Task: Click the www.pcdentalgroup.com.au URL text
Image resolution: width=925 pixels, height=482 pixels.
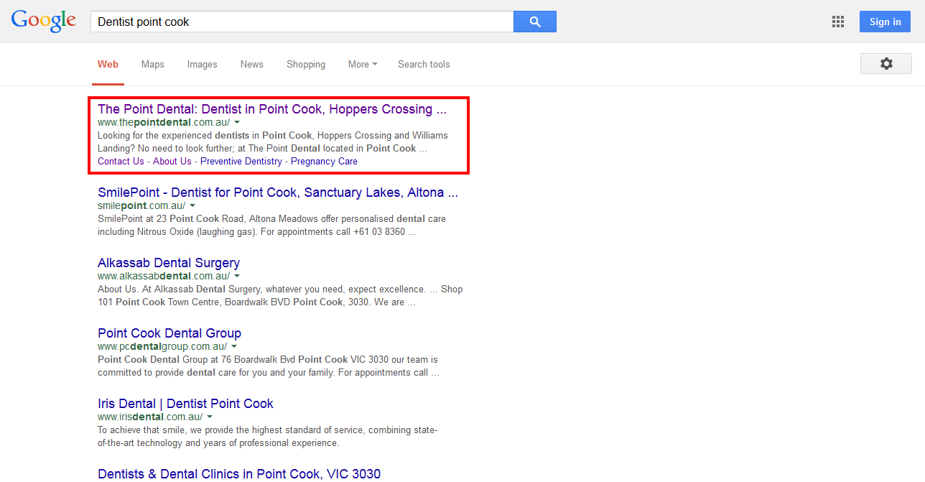Action: [x=162, y=346]
